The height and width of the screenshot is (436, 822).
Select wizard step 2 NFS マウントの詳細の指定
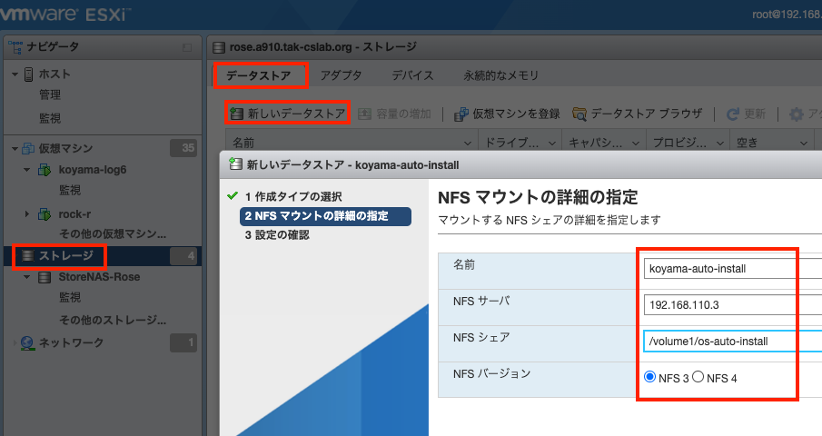click(325, 216)
